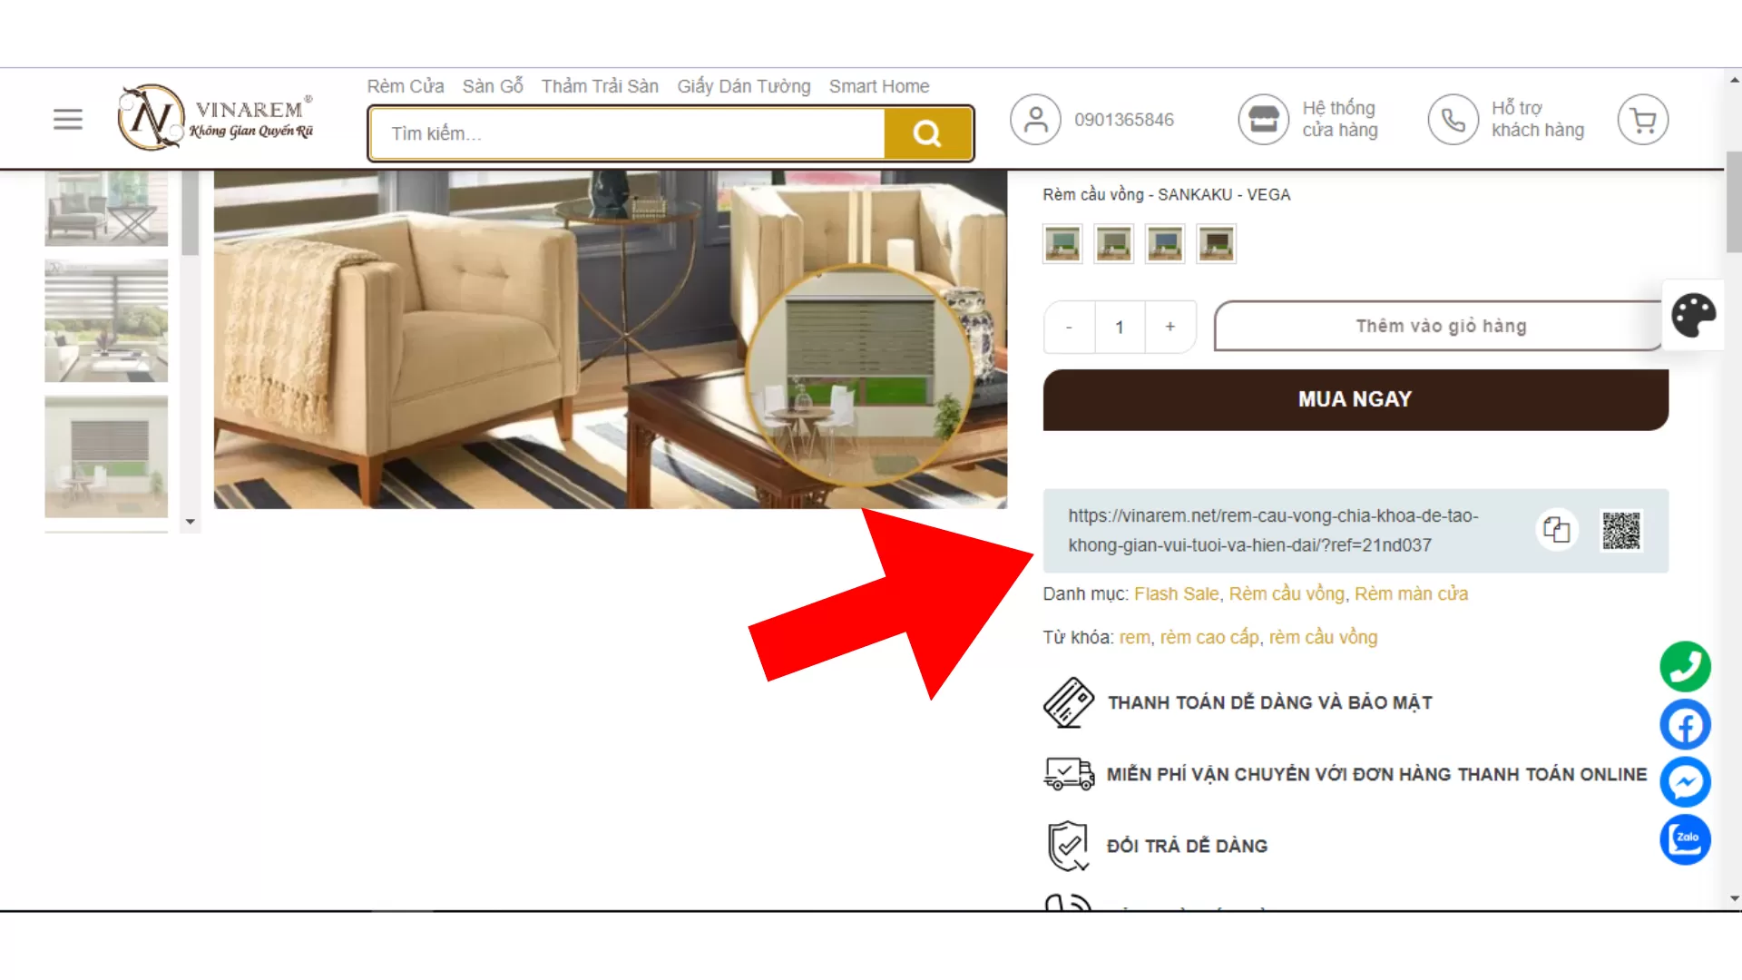The image size is (1742, 980).
Task: Open the Zalo chat button
Action: pos(1686,839)
